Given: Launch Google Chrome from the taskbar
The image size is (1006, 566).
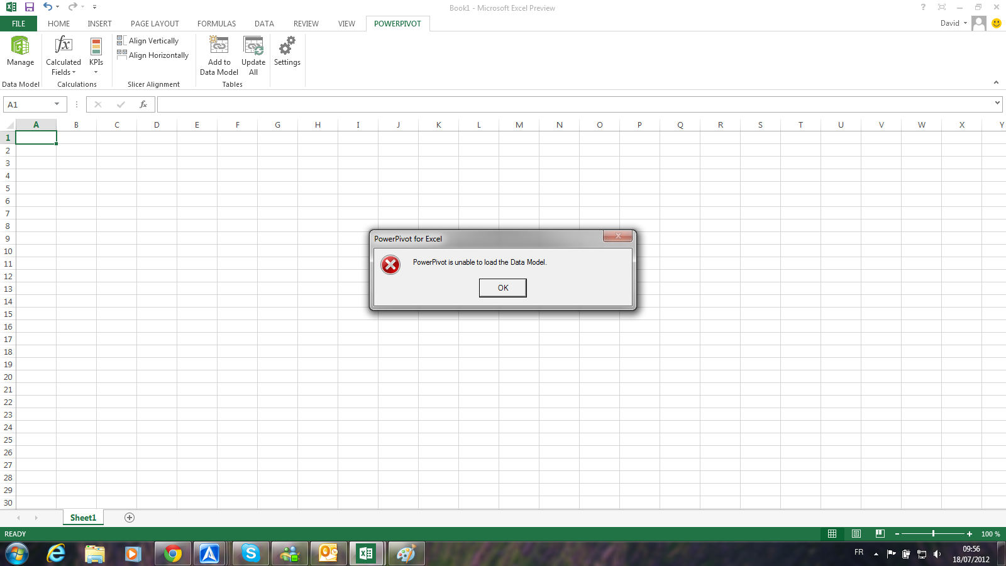Looking at the screenshot, I should click(x=172, y=553).
